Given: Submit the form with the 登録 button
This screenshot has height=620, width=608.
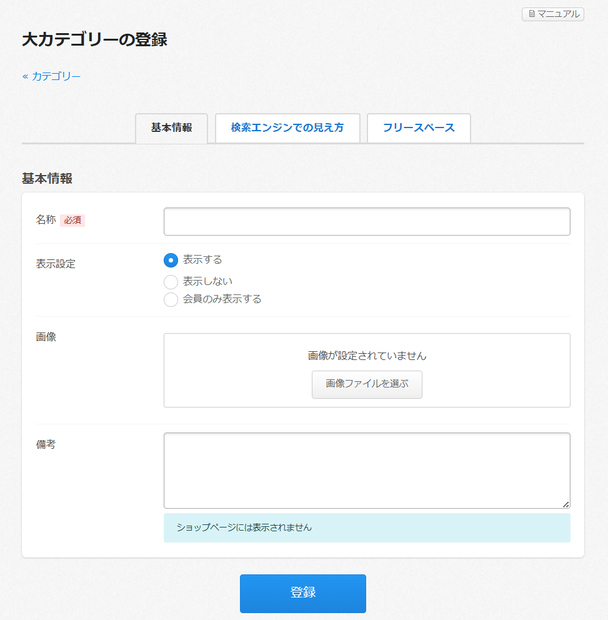Looking at the screenshot, I should tap(303, 593).
